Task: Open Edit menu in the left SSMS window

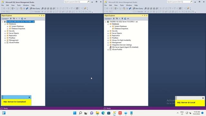Action: [x=7, y=5]
